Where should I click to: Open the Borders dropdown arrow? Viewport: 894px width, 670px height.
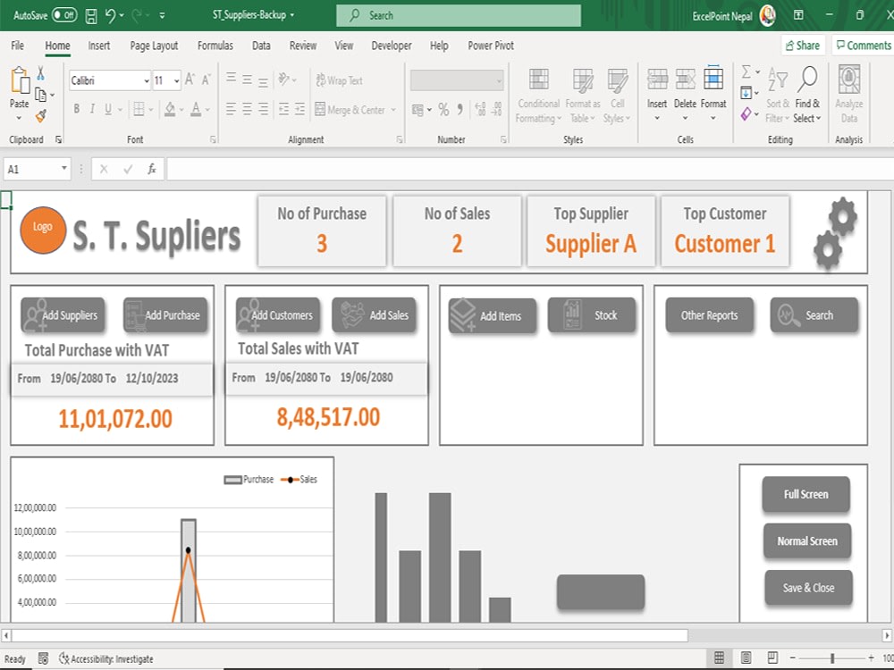click(151, 109)
